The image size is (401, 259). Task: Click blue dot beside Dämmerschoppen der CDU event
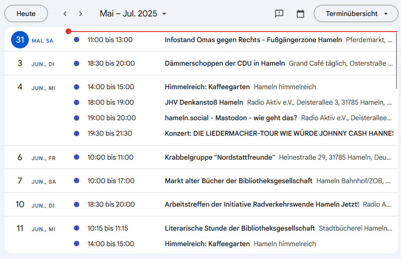pos(76,64)
